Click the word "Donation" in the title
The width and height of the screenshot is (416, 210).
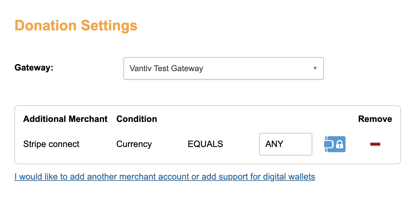[x=46, y=25]
